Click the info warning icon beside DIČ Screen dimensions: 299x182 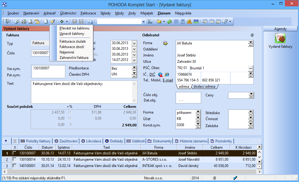click(160, 74)
